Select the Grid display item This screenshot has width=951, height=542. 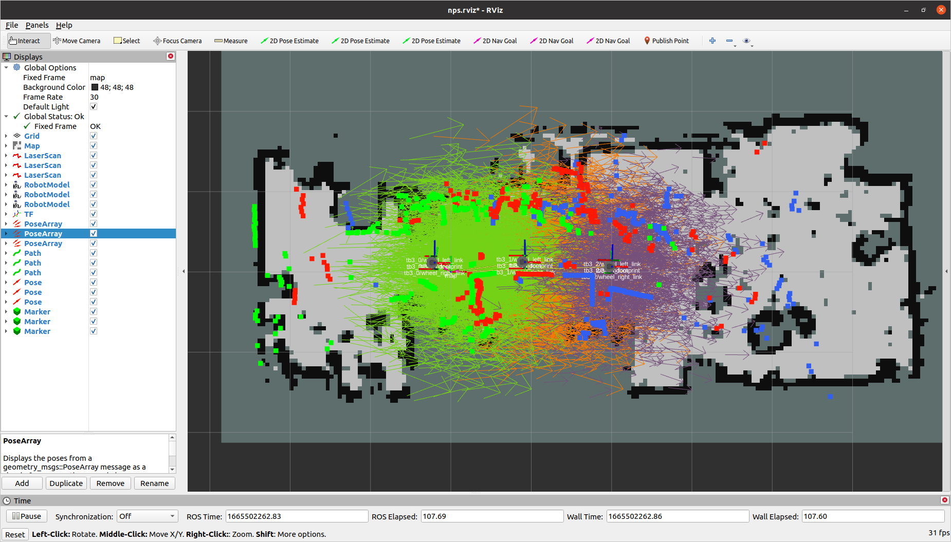32,136
